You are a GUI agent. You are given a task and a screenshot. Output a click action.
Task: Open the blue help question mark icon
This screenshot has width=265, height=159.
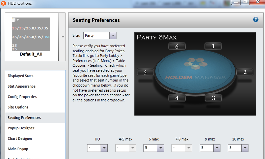(256, 20)
